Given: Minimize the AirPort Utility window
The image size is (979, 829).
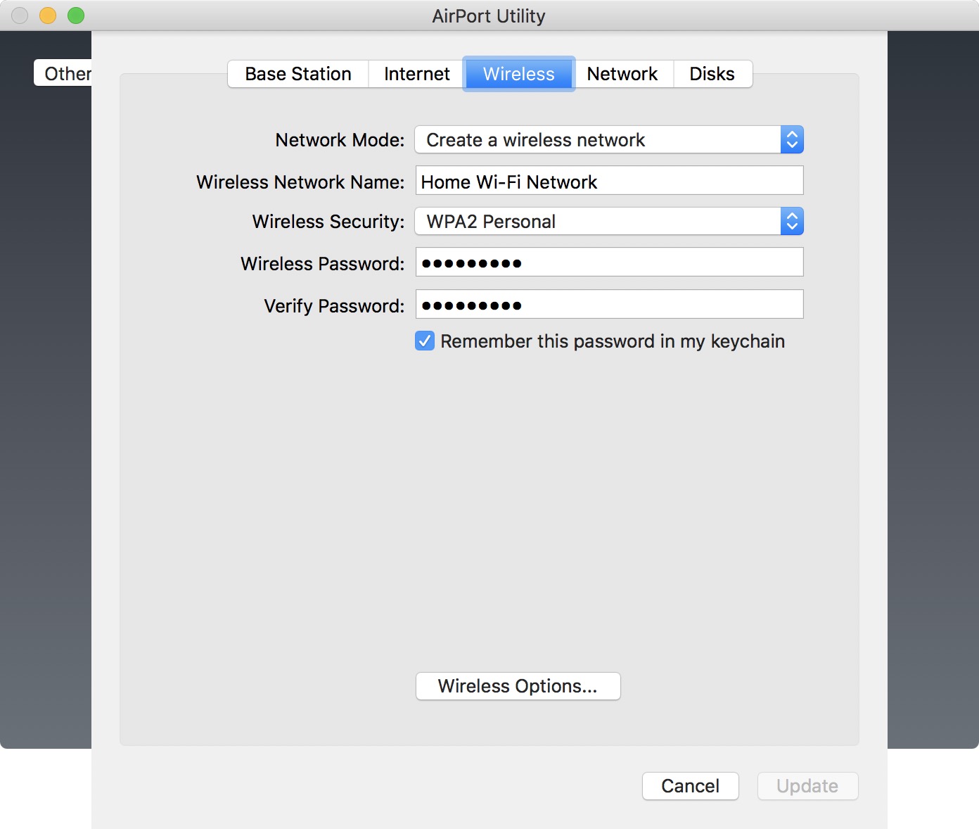Looking at the screenshot, I should point(48,15).
